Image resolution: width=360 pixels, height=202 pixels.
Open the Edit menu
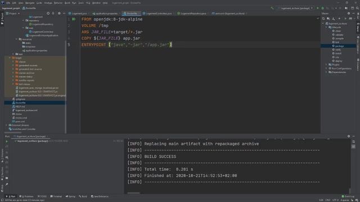click(14, 3)
